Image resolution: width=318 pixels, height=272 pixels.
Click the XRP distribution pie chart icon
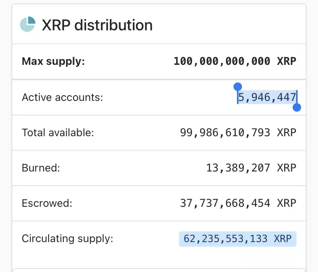pyautogui.click(x=28, y=24)
